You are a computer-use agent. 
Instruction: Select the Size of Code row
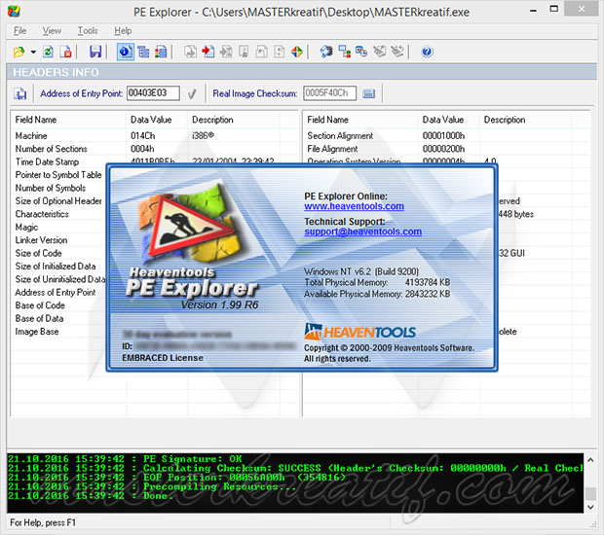pos(58,254)
